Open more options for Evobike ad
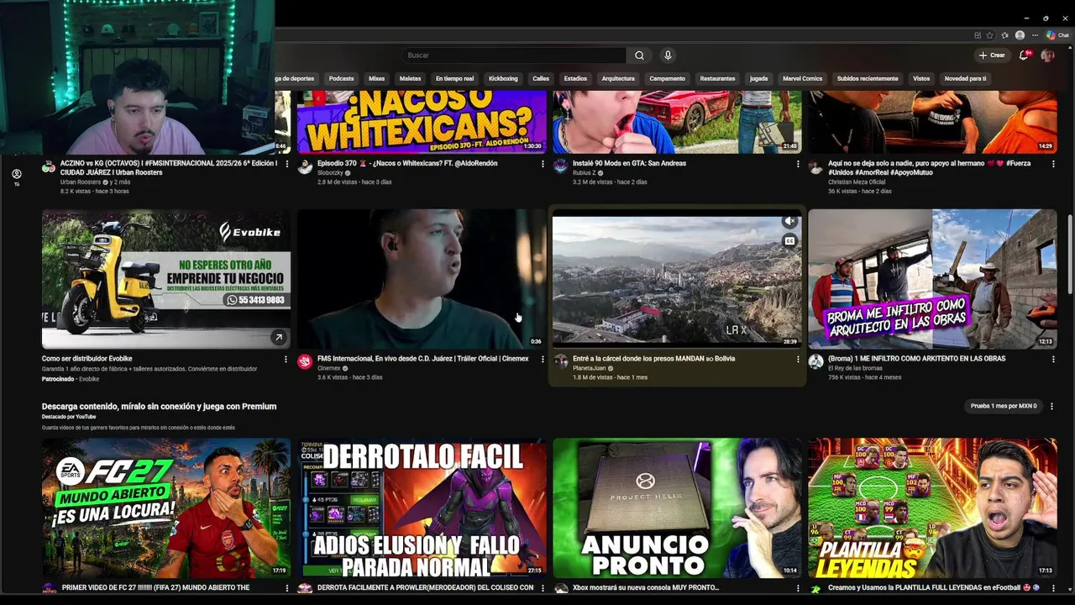This screenshot has height=605, width=1075. click(286, 359)
